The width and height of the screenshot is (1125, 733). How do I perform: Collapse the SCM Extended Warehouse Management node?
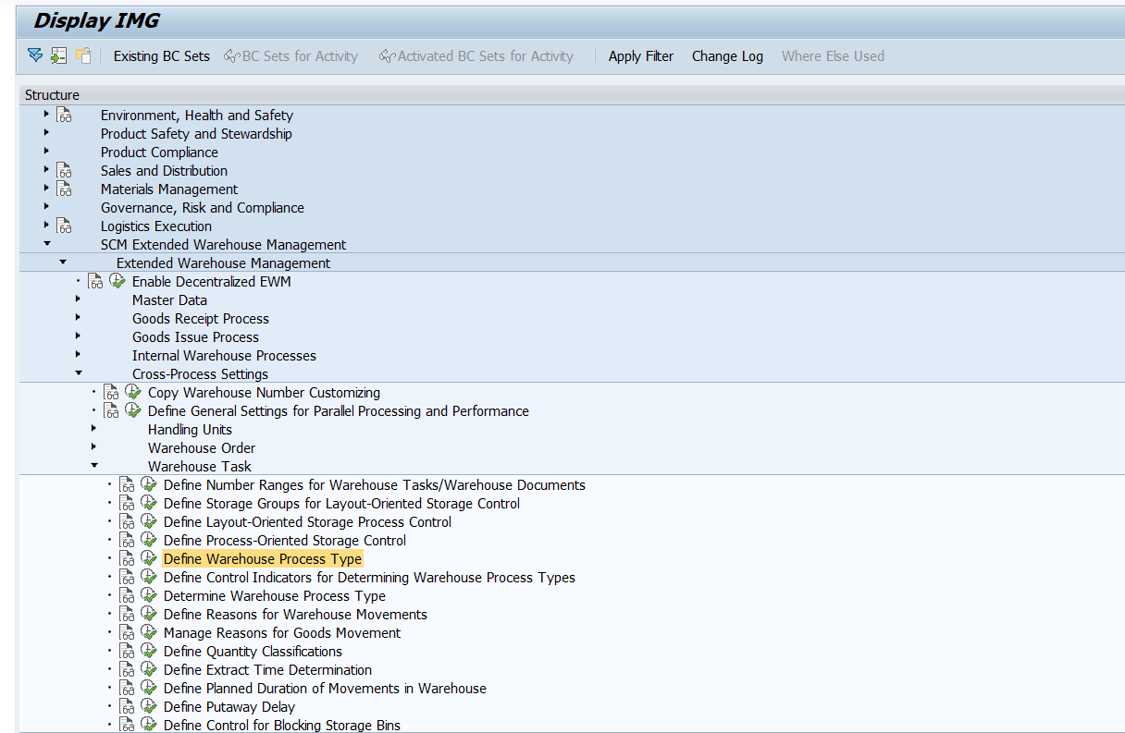coord(46,244)
